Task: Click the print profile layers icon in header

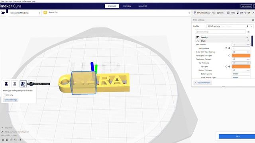Action: [194, 13]
